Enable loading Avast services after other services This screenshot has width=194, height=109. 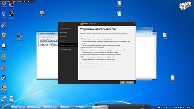(x=81, y=50)
